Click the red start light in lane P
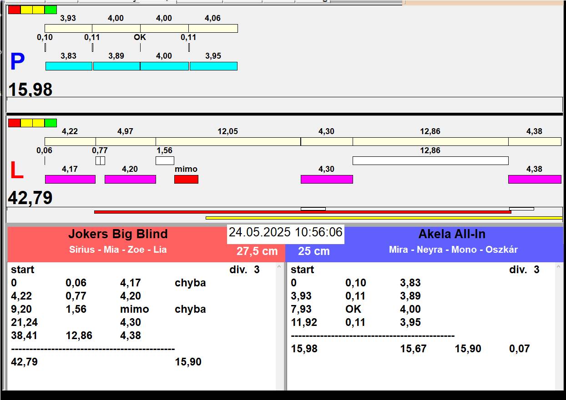This screenshot has height=400, width=566. pyautogui.click(x=15, y=10)
